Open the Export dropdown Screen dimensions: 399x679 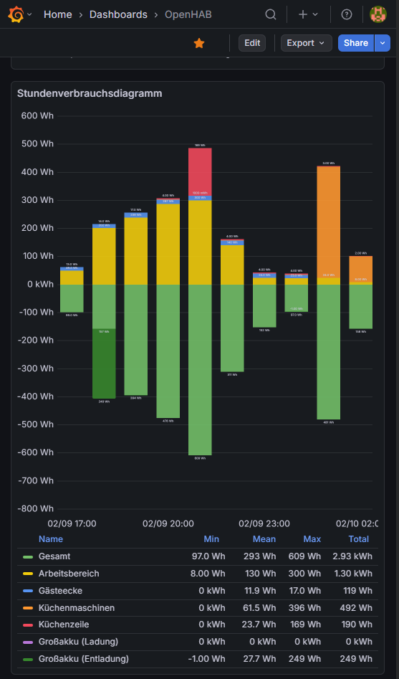tap(307, 43)
